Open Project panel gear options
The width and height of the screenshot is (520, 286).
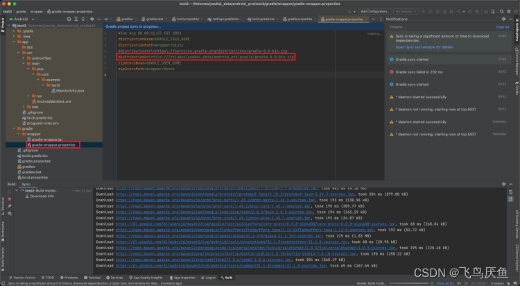92,19
